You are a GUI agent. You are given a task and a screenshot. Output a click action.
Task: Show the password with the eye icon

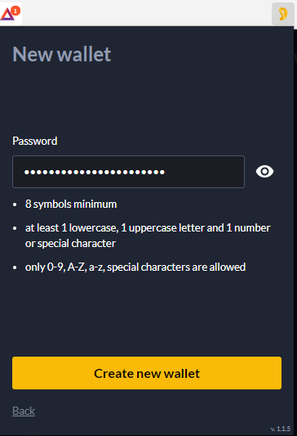pyautogui.click(x=264, y=171)
